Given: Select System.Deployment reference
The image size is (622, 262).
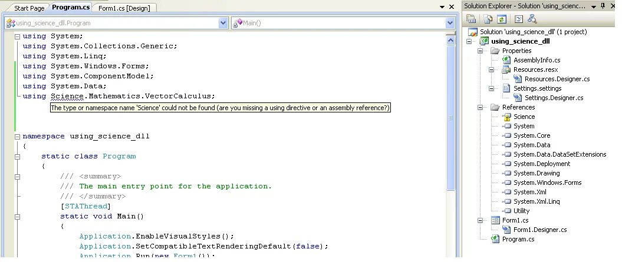Looking at the screenshot, I should (x=541, y=164).
